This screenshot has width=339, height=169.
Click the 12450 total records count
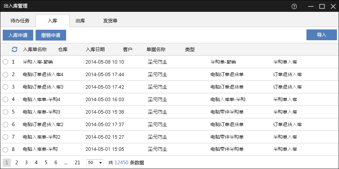121,163
